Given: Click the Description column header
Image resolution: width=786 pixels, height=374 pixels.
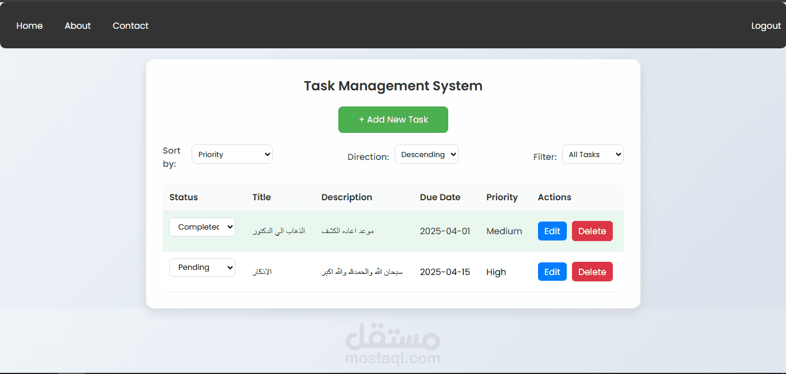Looking at the screenshot, I should (346, 197).
